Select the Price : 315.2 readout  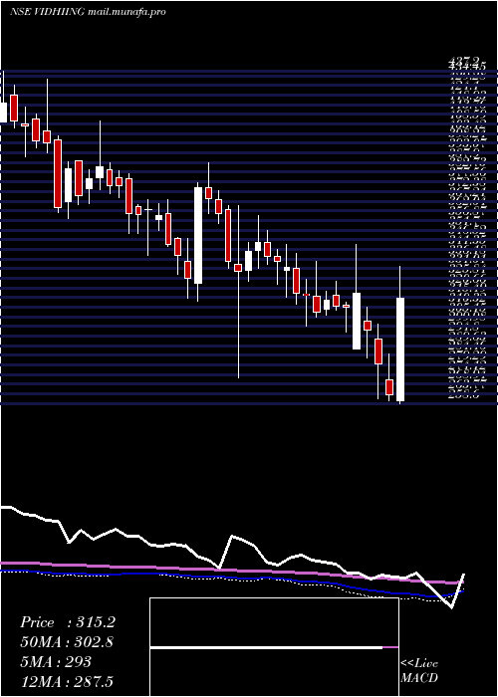coord(68,622)
